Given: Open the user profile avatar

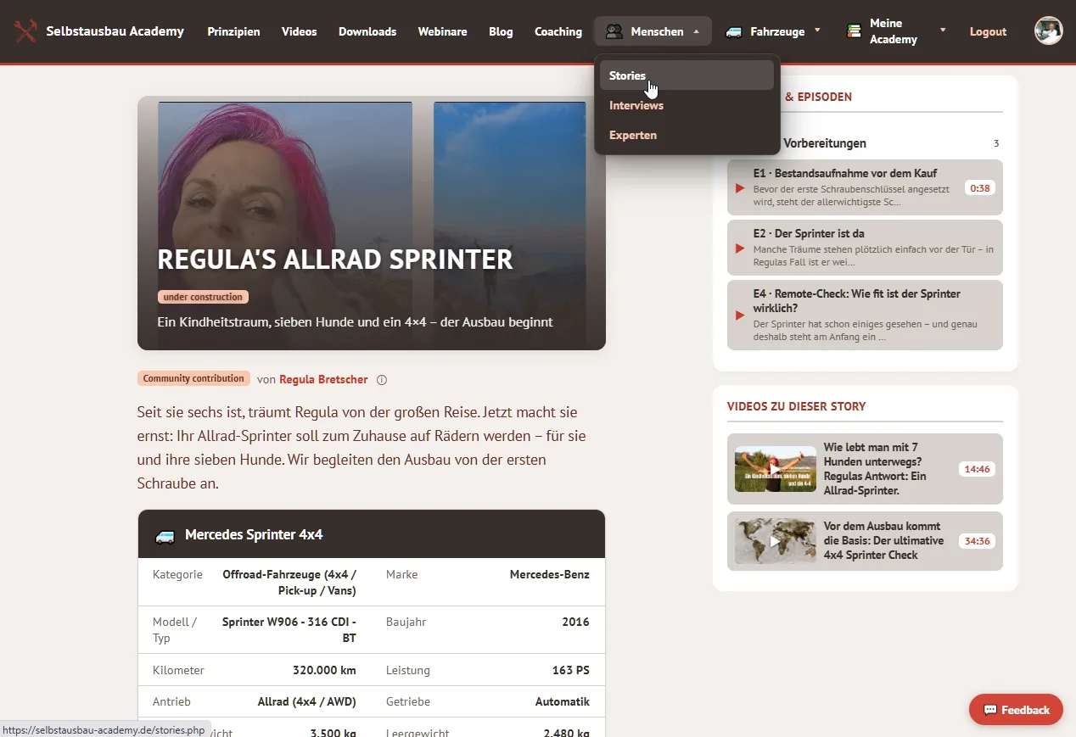Looking at the screenshot, I should pyautogui.click(x=1048, y=31).
